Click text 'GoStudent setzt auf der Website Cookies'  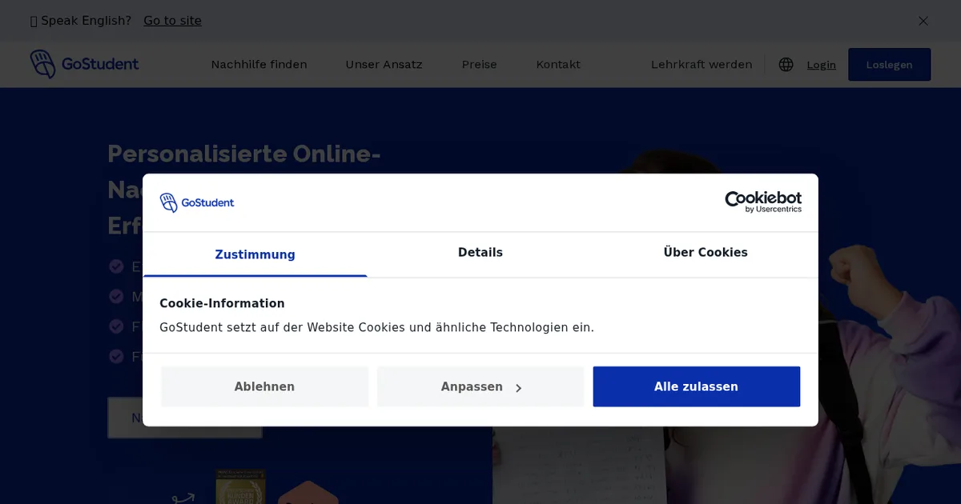click(282, 327)
